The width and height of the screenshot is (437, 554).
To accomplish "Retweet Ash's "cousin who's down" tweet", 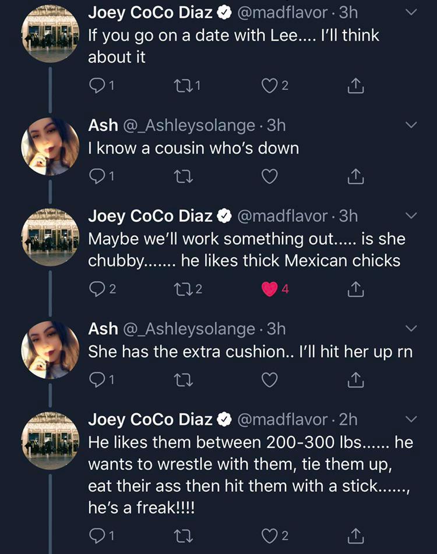I will pos(184,176).
